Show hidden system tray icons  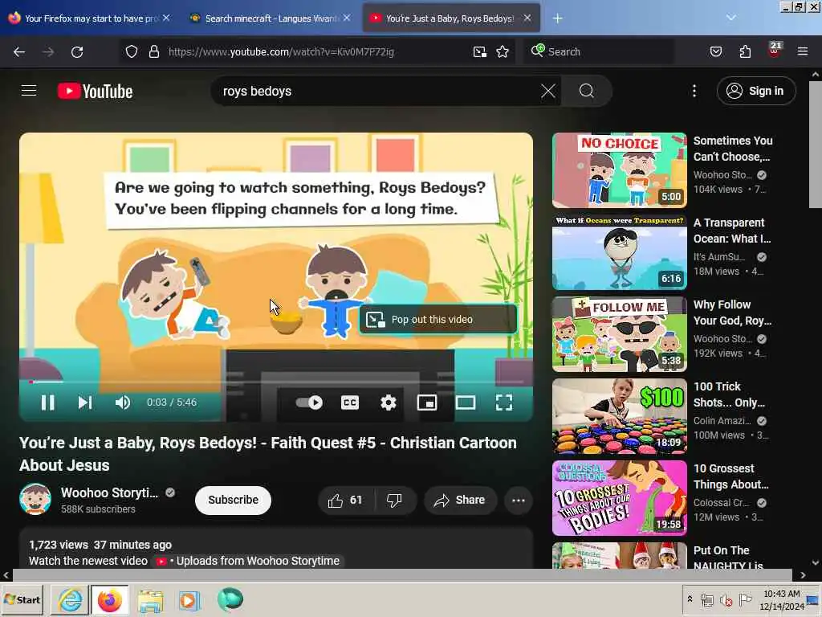pyautogui.click(x=690, y=599)
